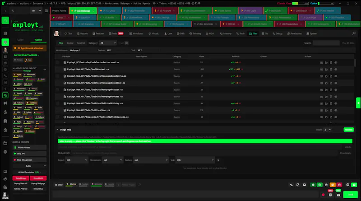Open the Chat tab
The height and width of the screenshot is (201, 361).
pyautogui.click(x=69, y=34)
